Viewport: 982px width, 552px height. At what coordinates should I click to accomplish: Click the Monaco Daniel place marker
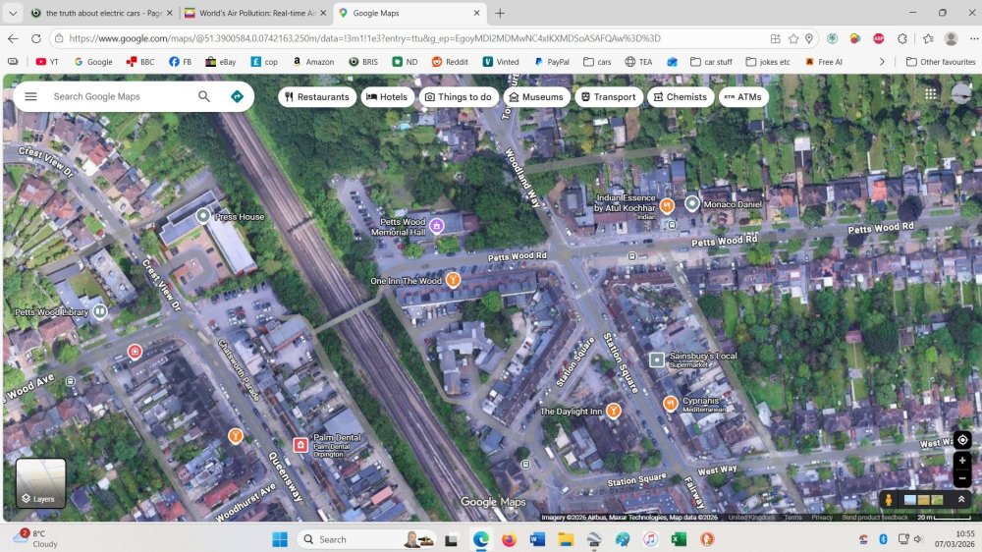692,203
